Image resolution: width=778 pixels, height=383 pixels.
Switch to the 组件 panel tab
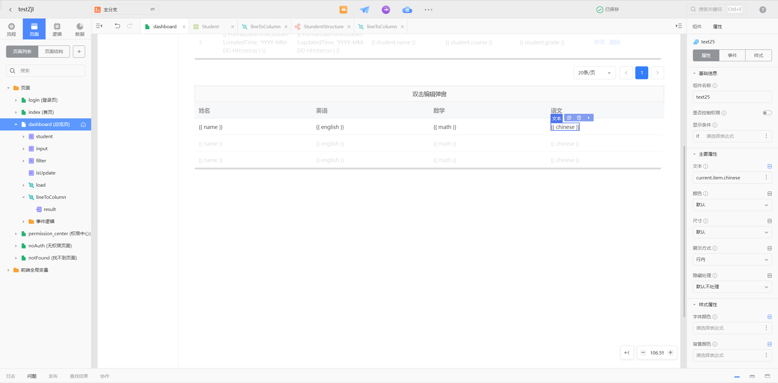[697, 27]
